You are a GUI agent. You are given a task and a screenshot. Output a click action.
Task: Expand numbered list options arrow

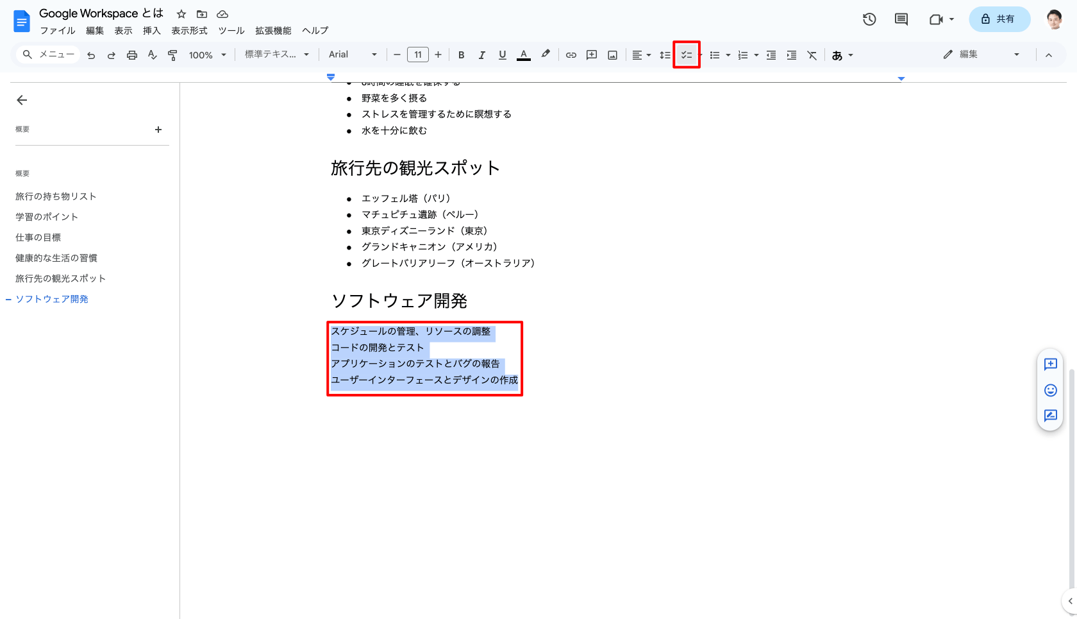click(756, 55)
